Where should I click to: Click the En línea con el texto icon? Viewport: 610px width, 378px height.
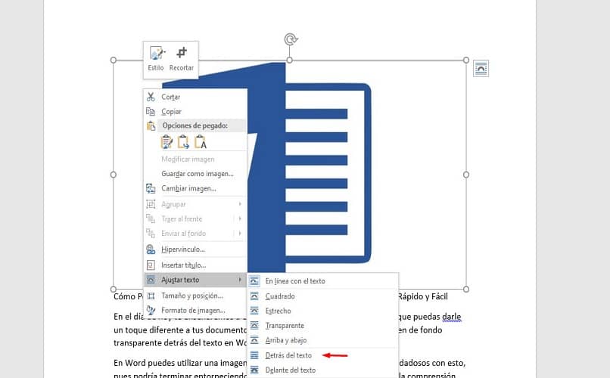pos(254,281)
